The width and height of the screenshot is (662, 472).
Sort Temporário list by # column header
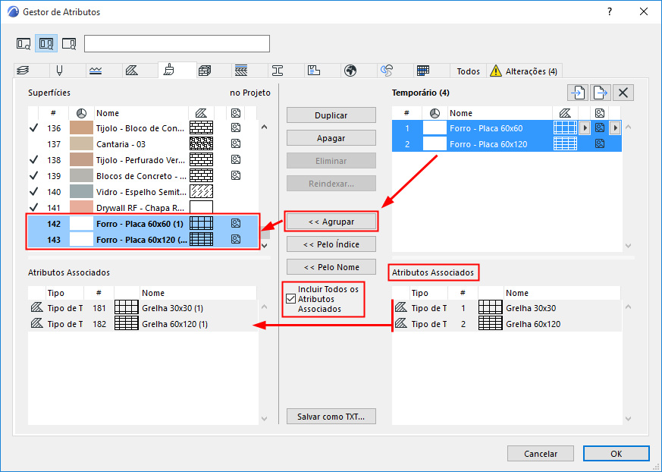pos(406,113)
